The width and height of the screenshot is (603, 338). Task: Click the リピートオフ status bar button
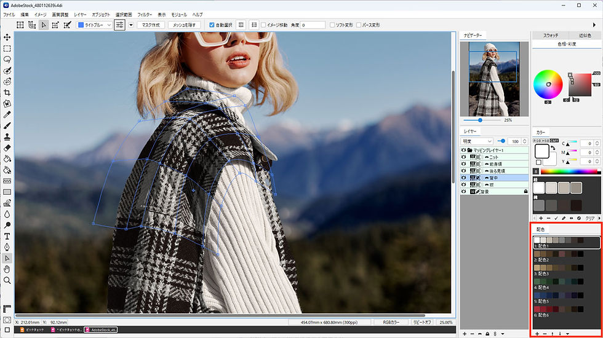point(421,322)
